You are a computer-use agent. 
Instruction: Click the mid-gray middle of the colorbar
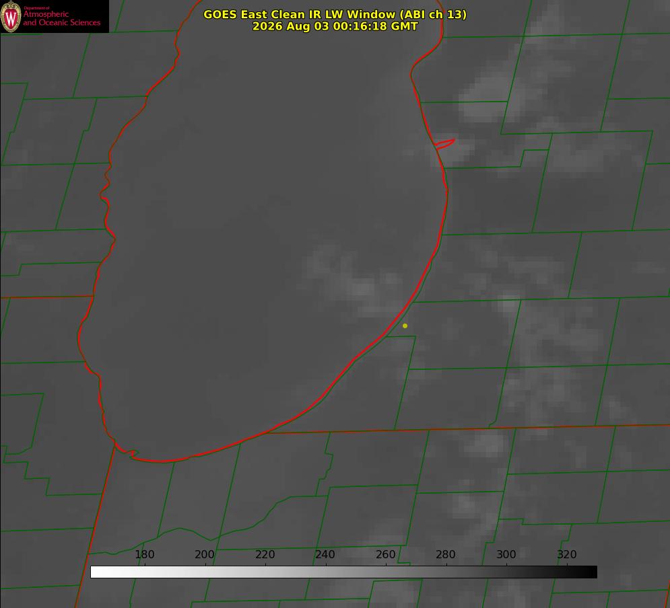point(343,572)
